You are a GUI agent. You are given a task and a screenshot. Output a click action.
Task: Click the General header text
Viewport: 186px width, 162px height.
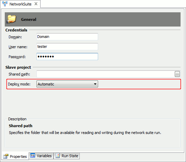(29, 19)
